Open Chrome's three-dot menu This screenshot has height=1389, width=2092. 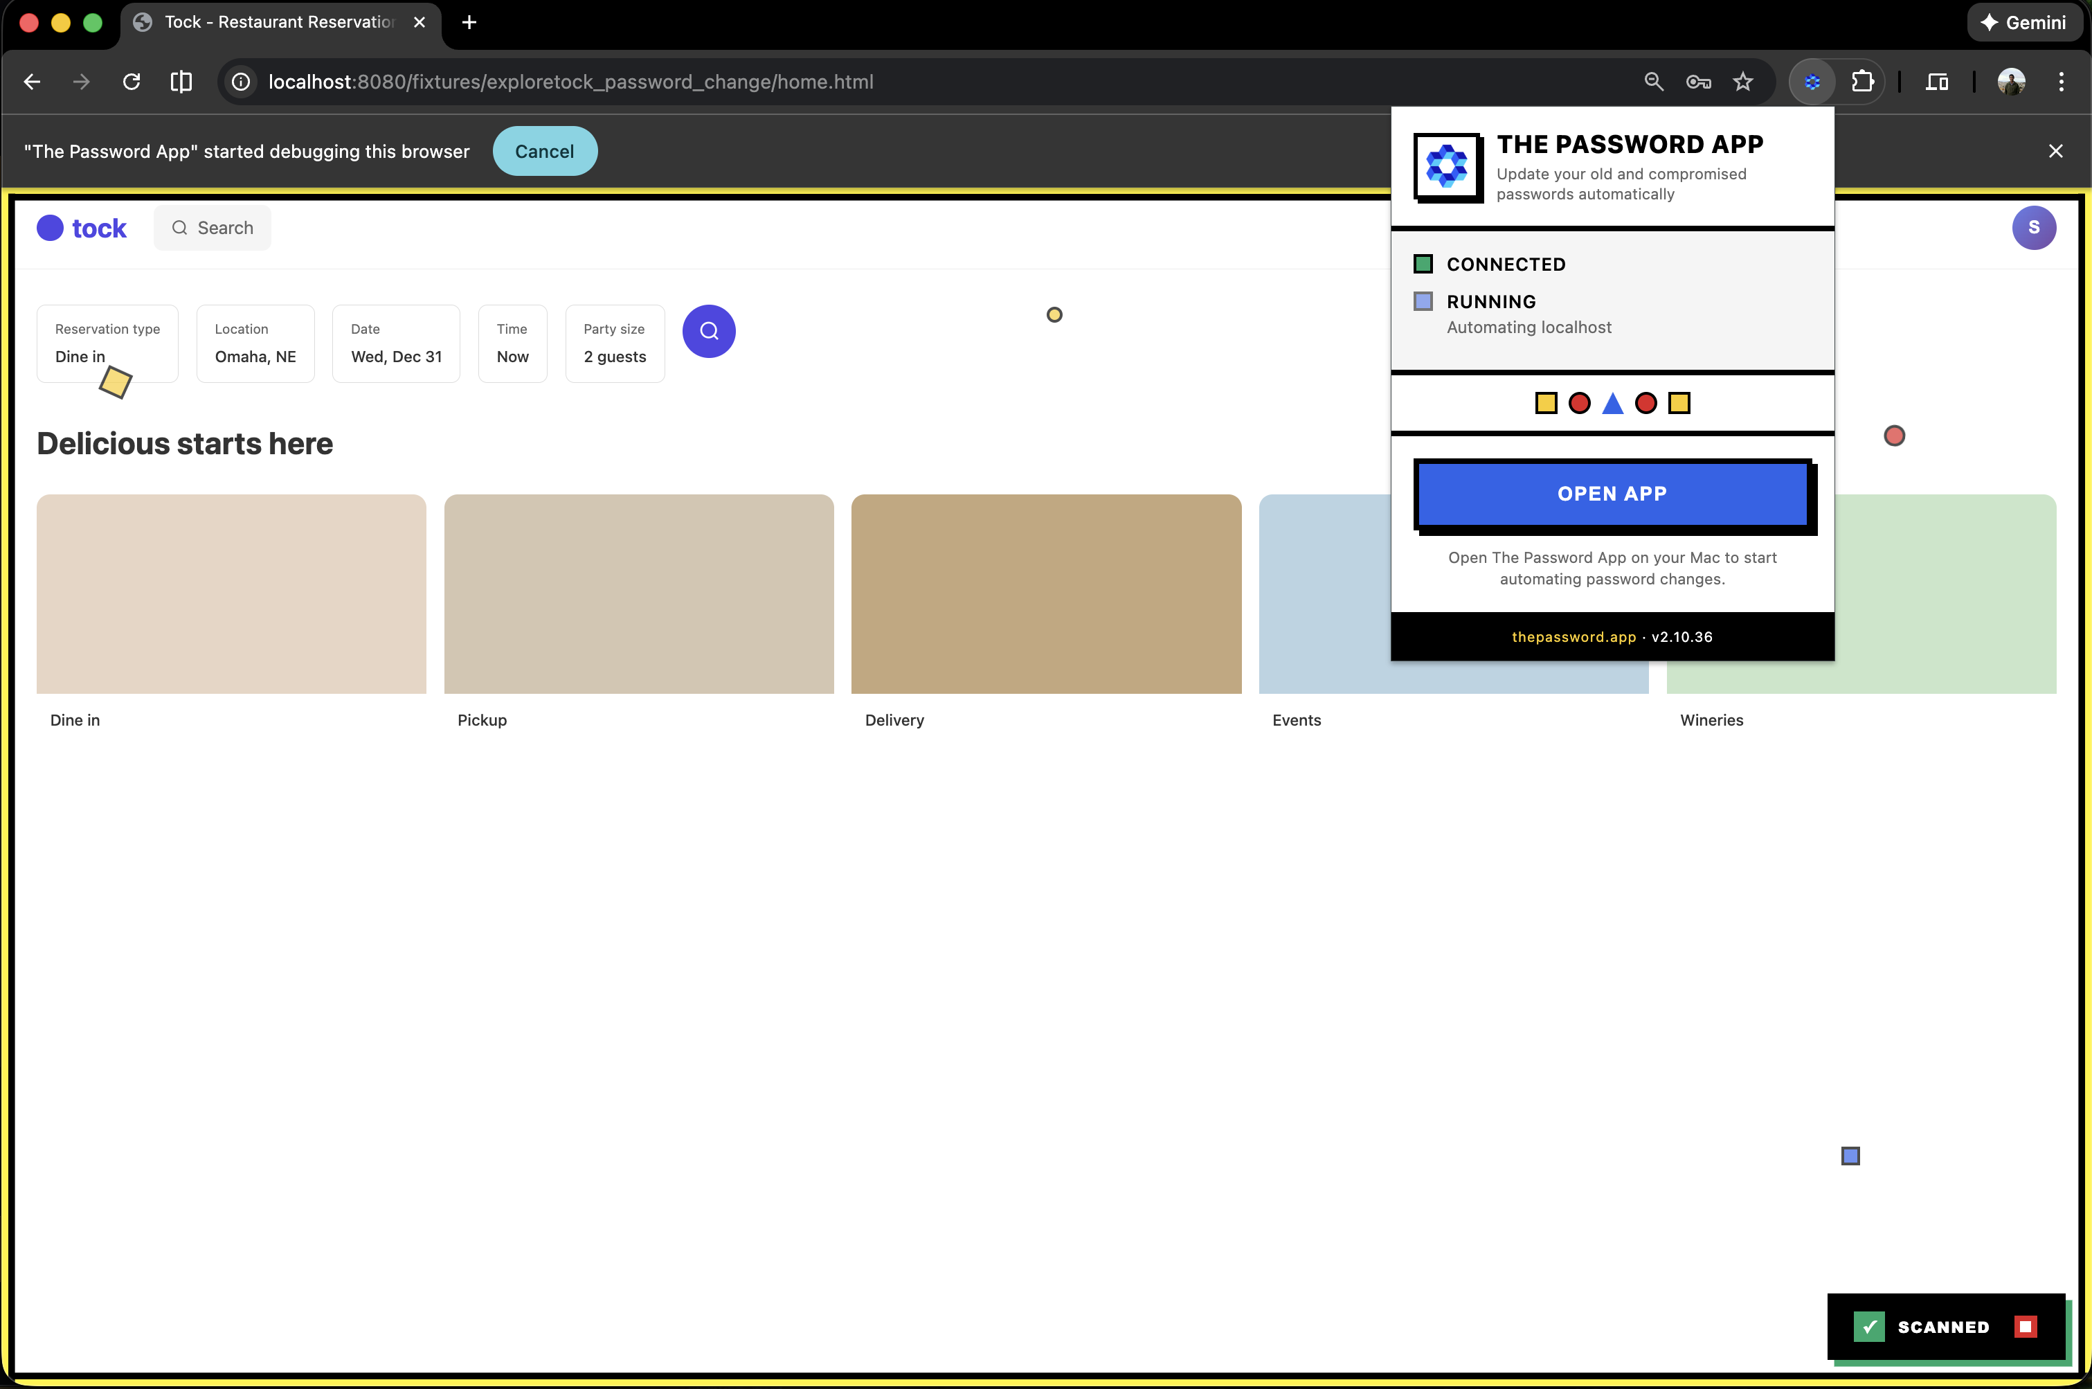pyautogui.click(x=2061, y=82)
